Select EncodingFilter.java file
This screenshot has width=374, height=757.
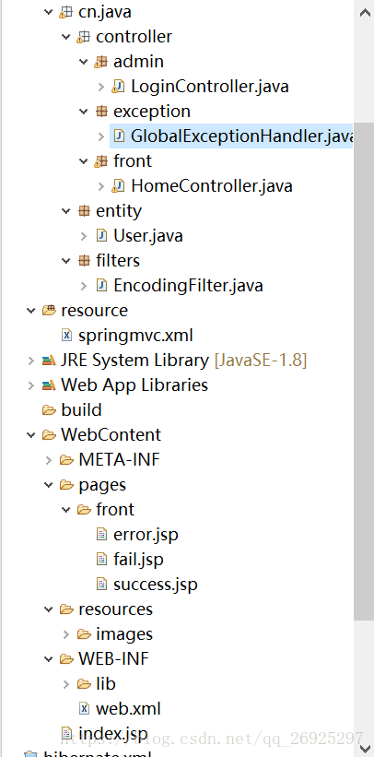coord(188,285)
